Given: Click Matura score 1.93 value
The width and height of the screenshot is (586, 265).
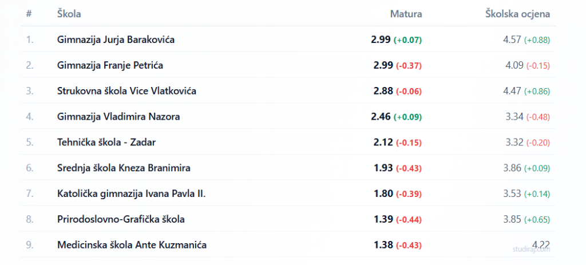Looking at the screenshot, I should [x=381, y=168].
